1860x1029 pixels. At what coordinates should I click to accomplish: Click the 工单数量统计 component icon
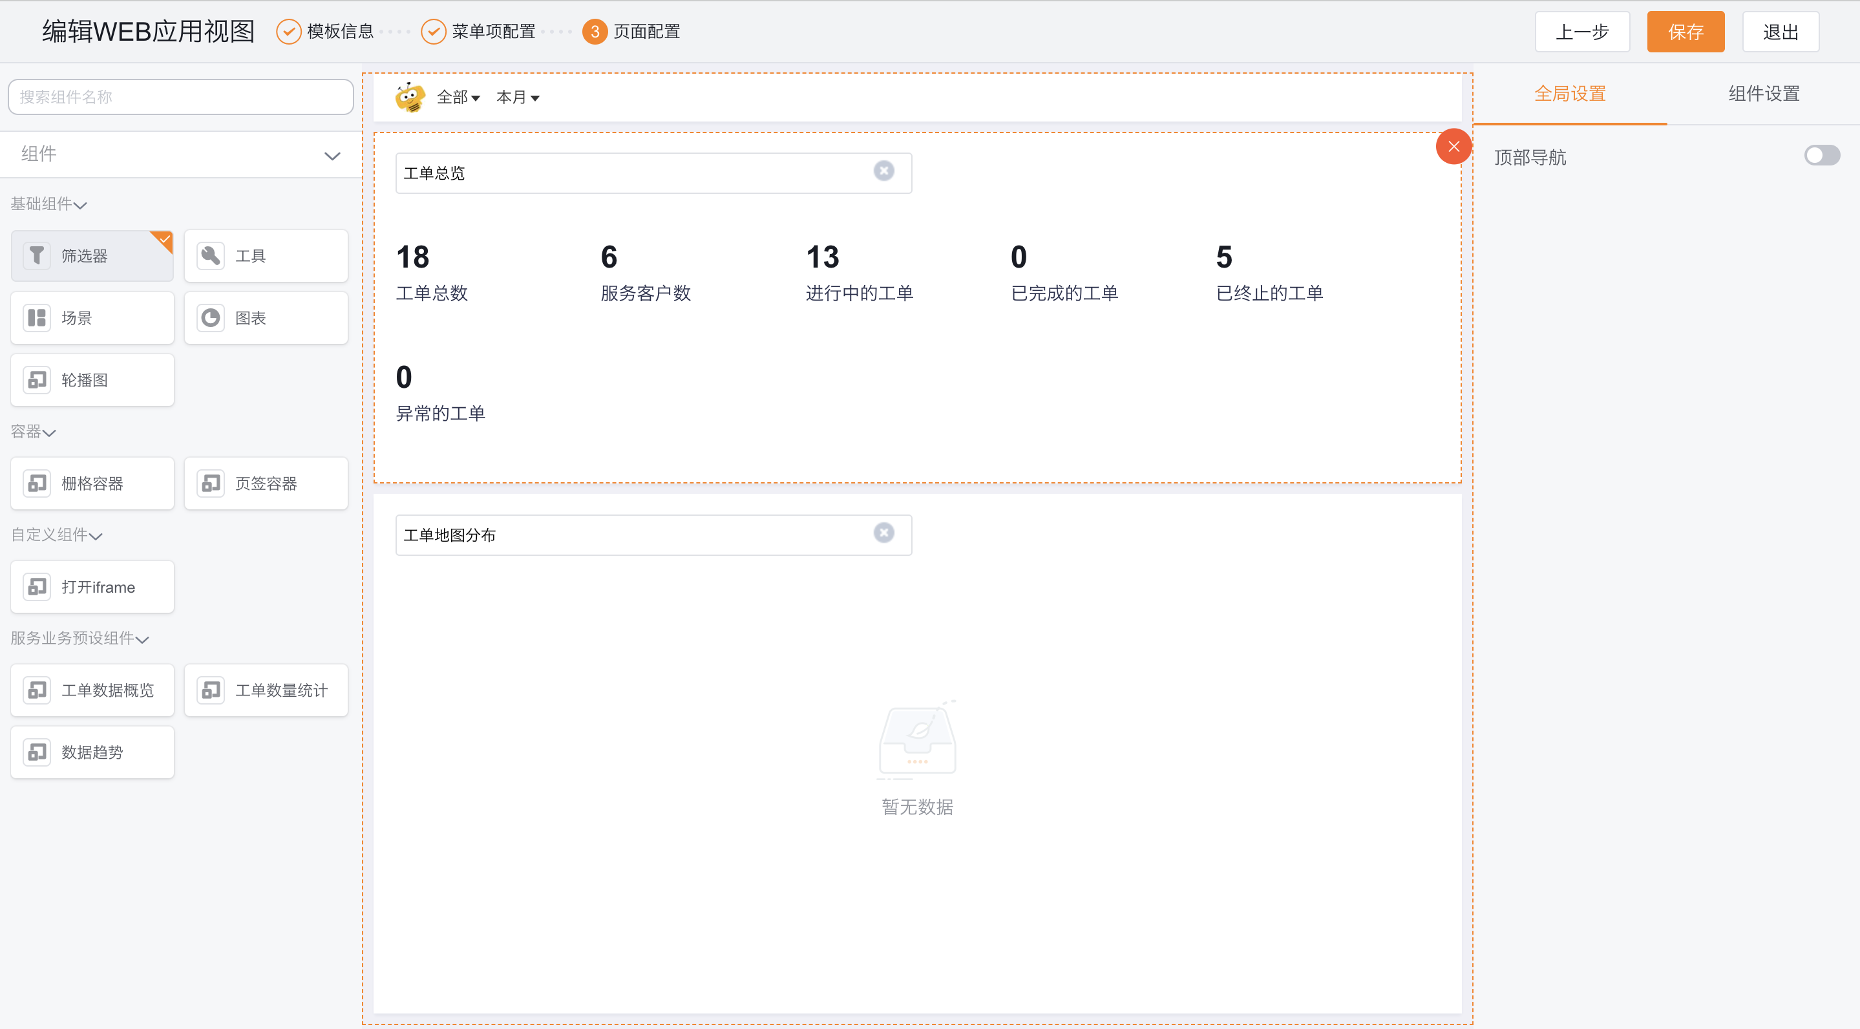tap(211, 690)
